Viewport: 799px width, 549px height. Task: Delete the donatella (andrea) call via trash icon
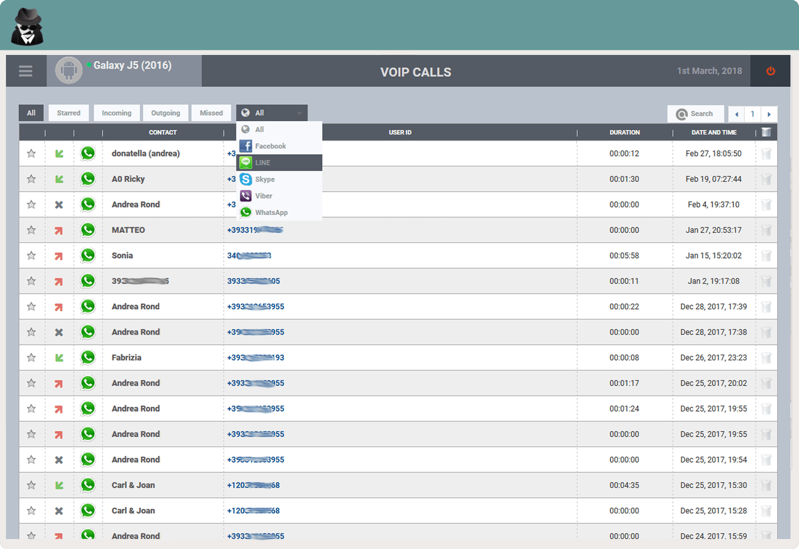(x=767, y=153)
